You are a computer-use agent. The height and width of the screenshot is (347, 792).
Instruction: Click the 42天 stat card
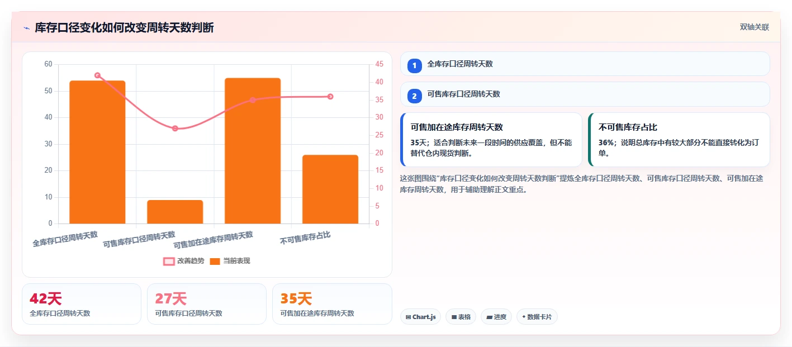[x=82, y=304]
